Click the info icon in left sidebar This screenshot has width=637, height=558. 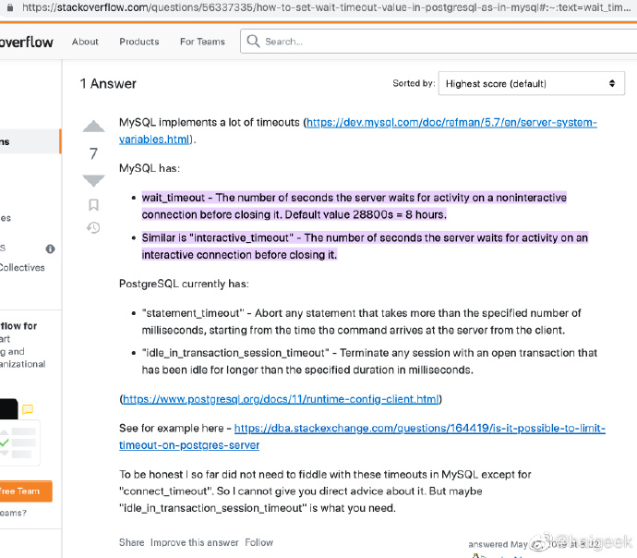[50, 249]
